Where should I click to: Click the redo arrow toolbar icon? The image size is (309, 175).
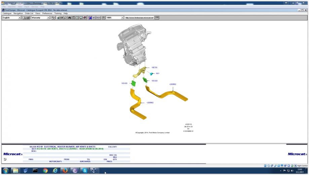pos(98,17)
